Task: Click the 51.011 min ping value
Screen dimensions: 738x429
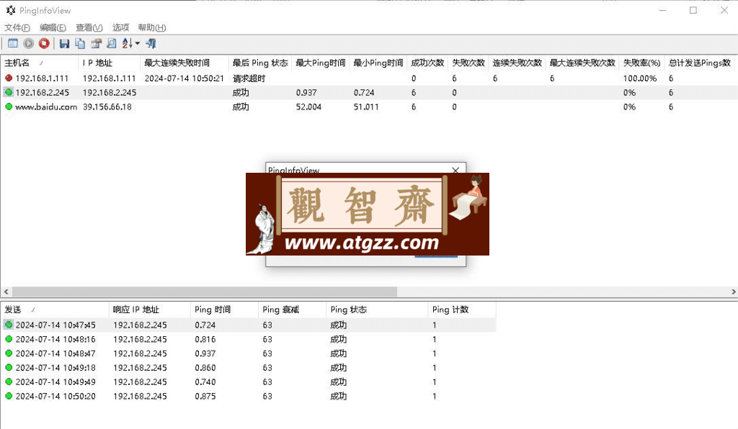Action: point(366,107)
